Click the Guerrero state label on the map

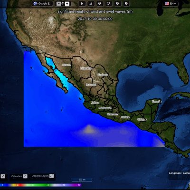(112, 114)
